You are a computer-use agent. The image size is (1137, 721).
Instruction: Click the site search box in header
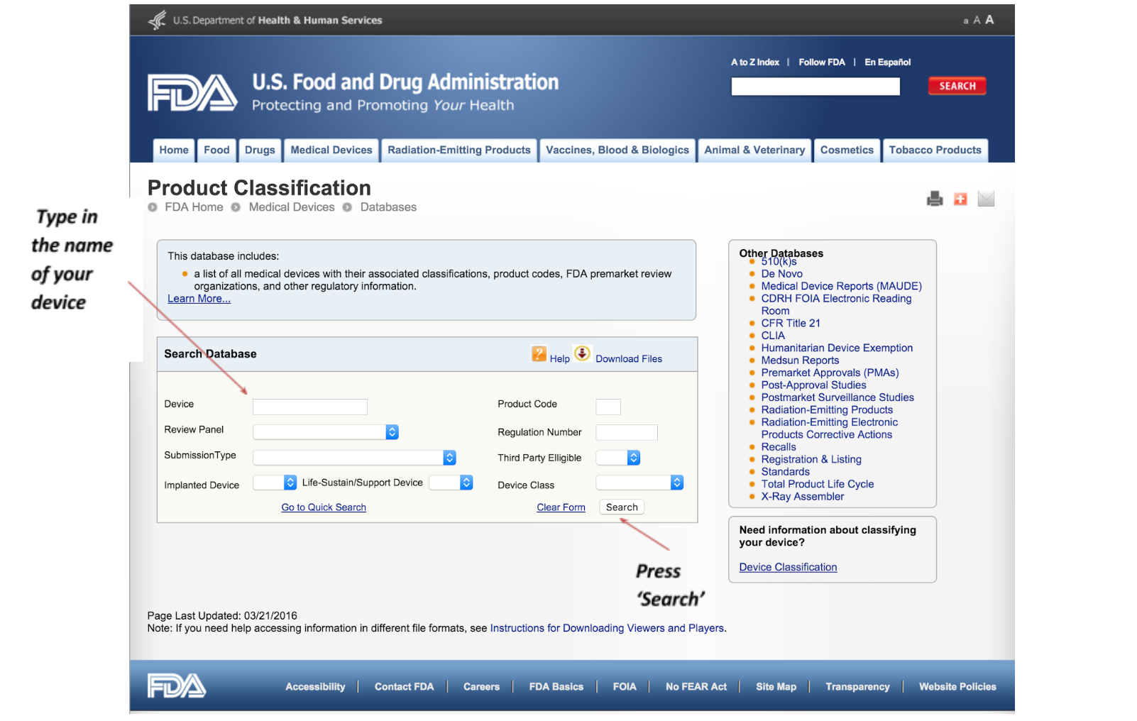coord(815,87)
